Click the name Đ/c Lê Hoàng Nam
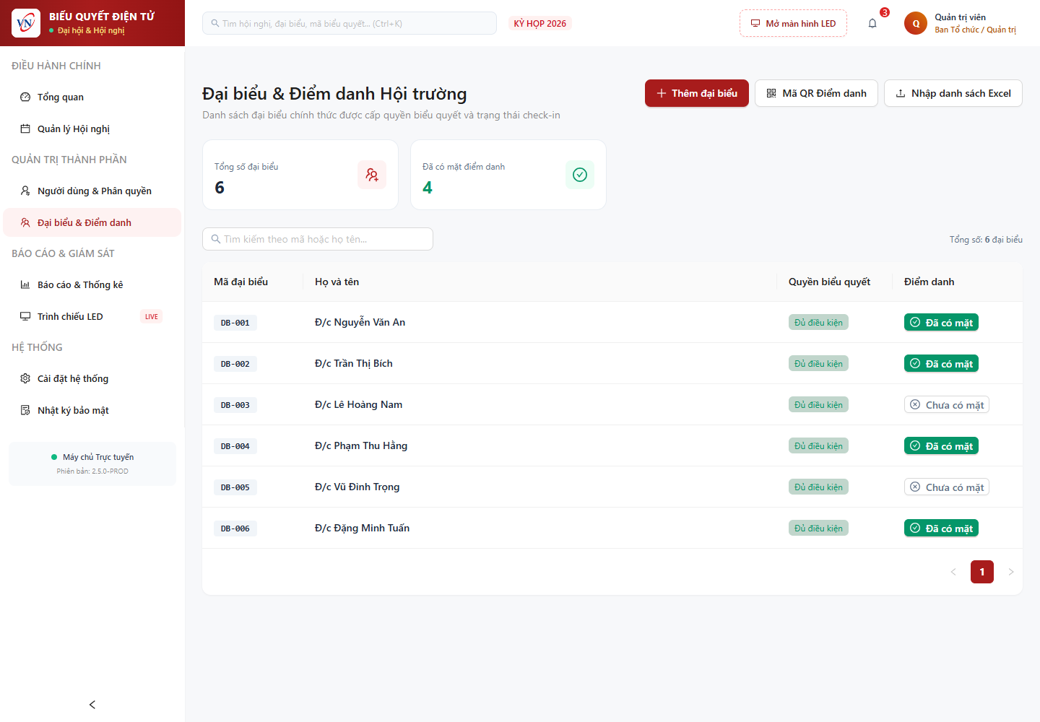Screen dimensions: 1040x722 click(358, 404)
